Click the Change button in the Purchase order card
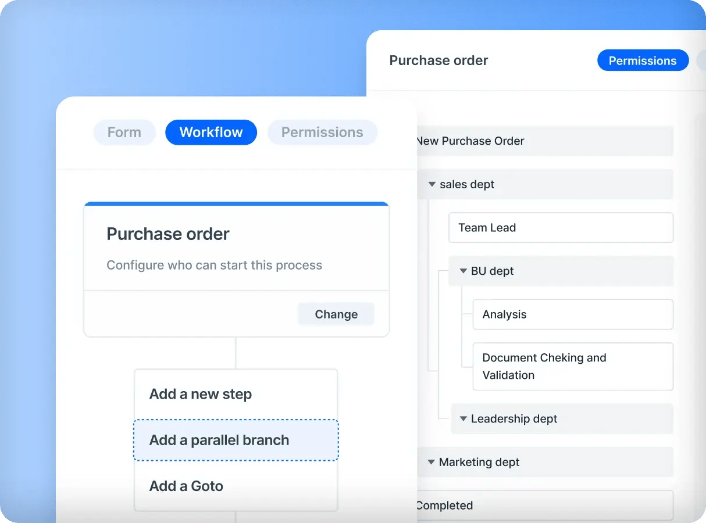Image resolution: width=706 pixels, height=523 pixels. [336, 314]
